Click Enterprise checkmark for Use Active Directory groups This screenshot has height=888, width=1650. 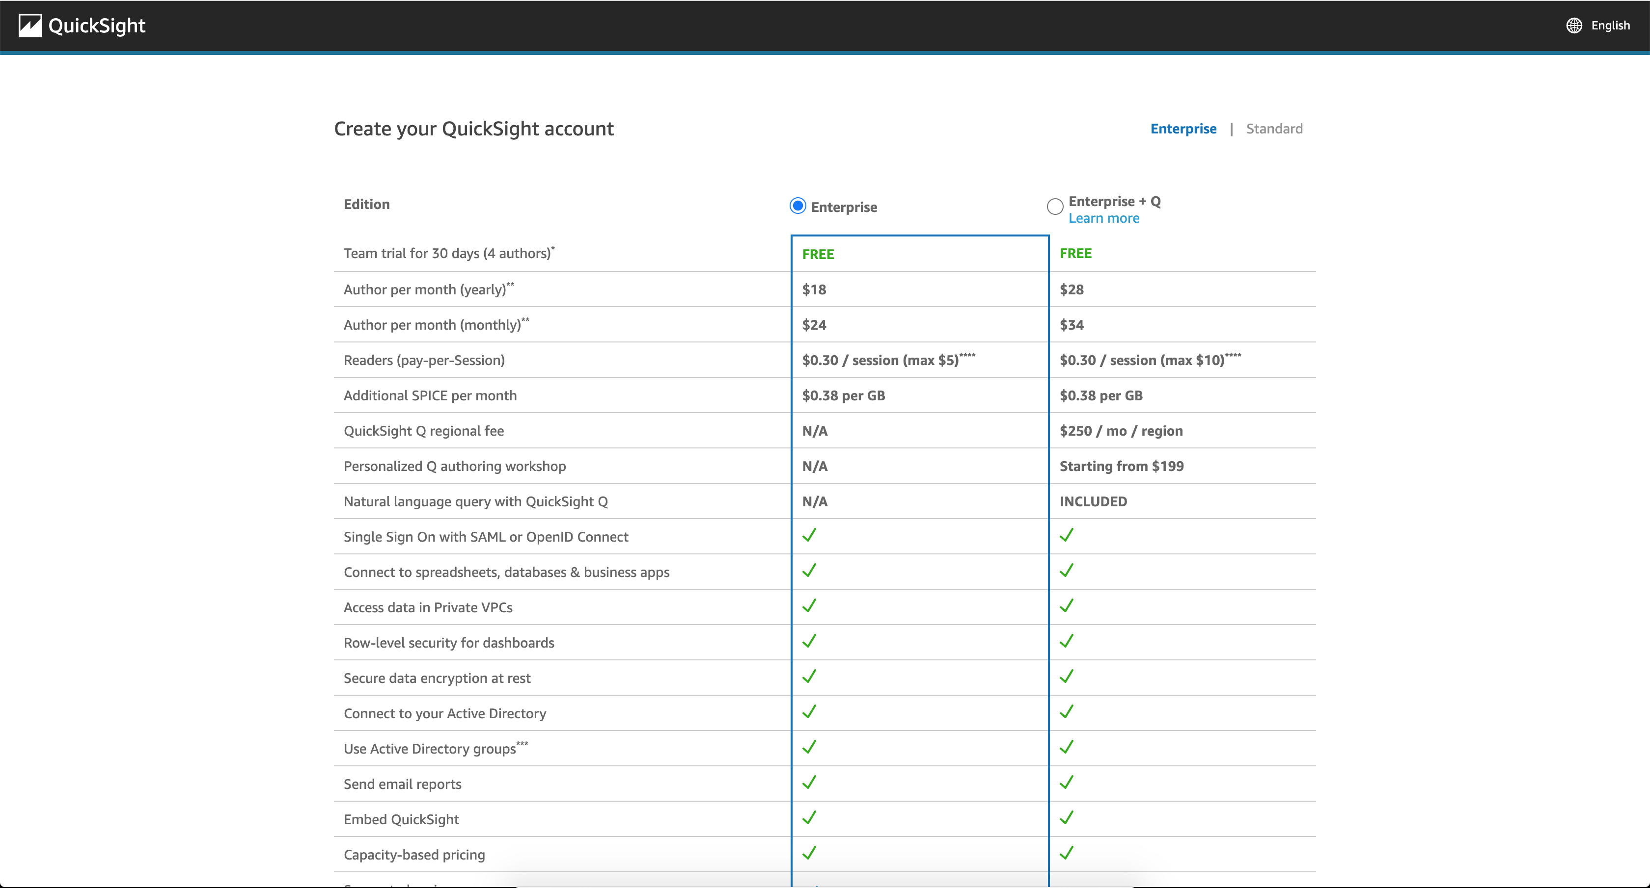tap(809, 747)
